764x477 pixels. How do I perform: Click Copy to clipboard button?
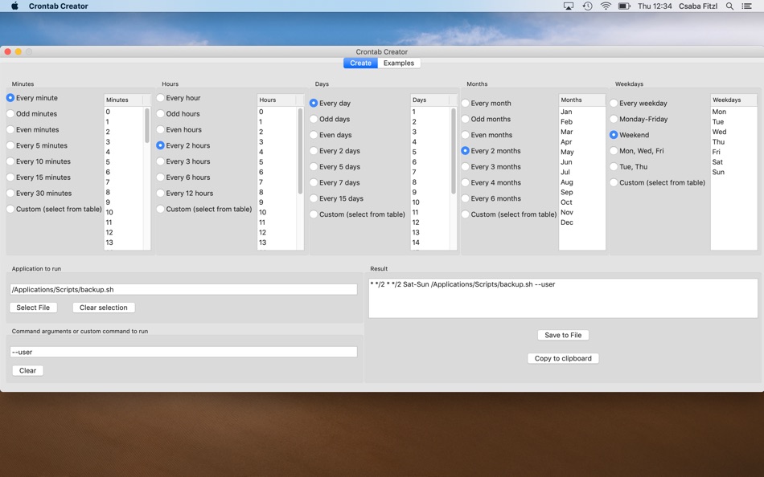tap(563, 358)
